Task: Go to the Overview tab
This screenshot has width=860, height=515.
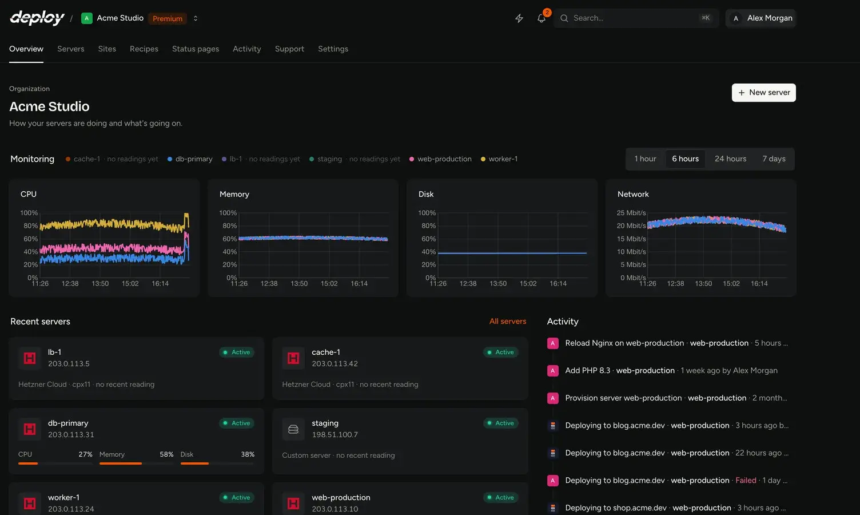Action: click(x=26, y=49)
